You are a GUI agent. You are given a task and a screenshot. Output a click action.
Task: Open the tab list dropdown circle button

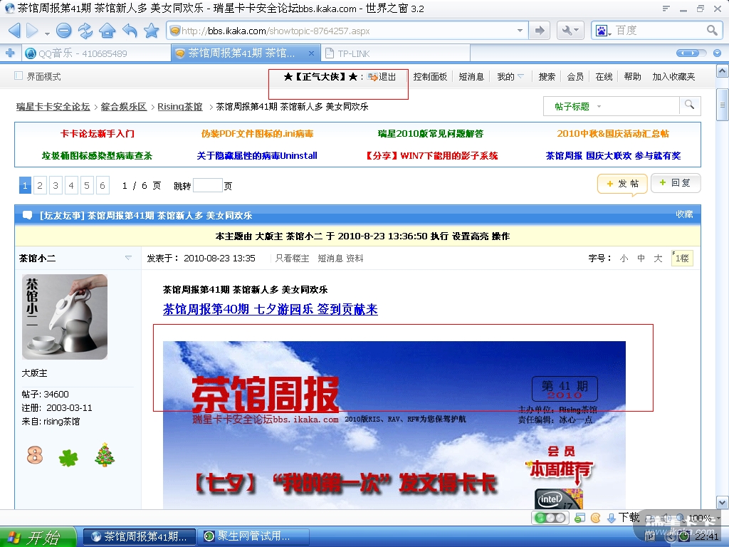(x=718, y=53)
